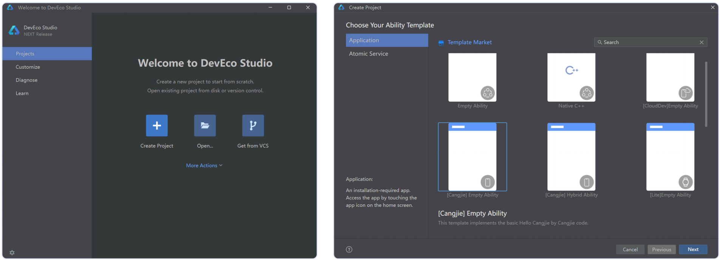Screen dimensions: 723x265
Task: Select the [Cangjie] Empty Ability thumbnail
Action: click(x=472, y=157)
